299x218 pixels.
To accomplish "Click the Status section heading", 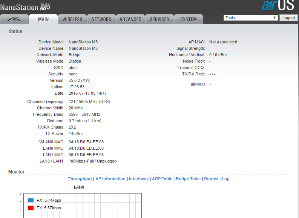I will 15,31.
